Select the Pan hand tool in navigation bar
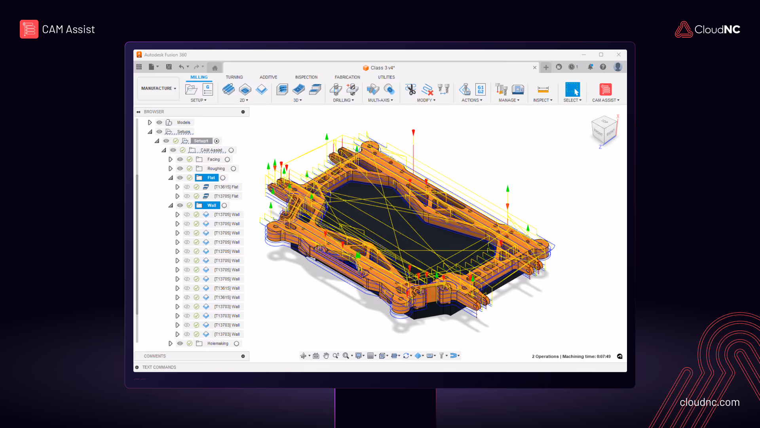 coord(326,356)
